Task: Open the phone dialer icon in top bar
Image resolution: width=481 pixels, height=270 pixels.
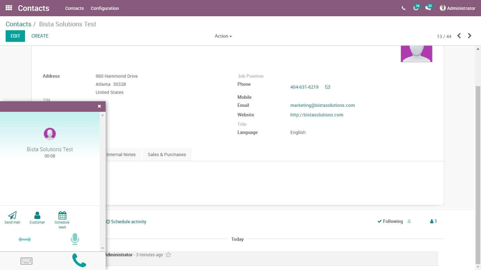Action: (x=404, y=8)
